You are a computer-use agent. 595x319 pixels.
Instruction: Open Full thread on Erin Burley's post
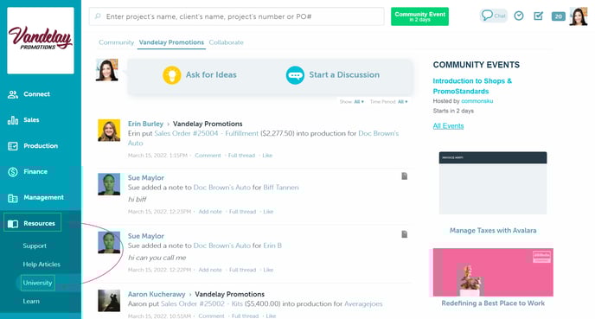[241, 156]
